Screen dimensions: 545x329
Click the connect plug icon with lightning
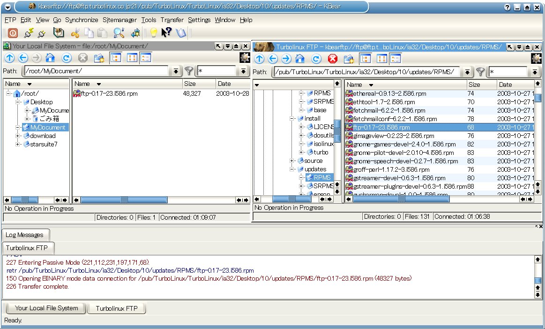click(29, 33)
